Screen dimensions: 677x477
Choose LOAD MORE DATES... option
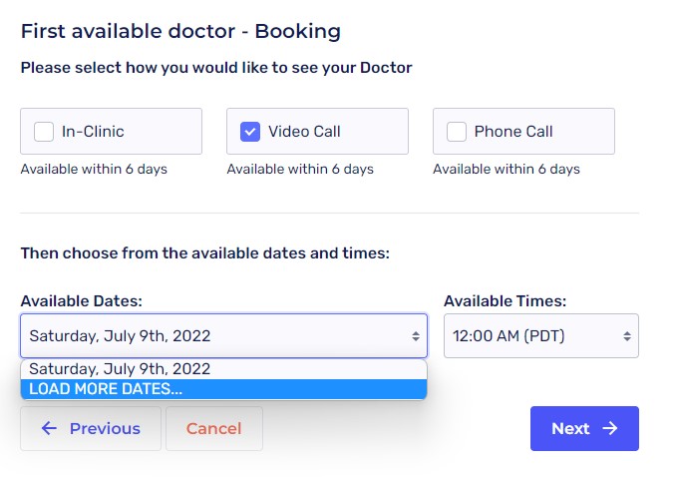pyautogui.click(x=106, y=389)
